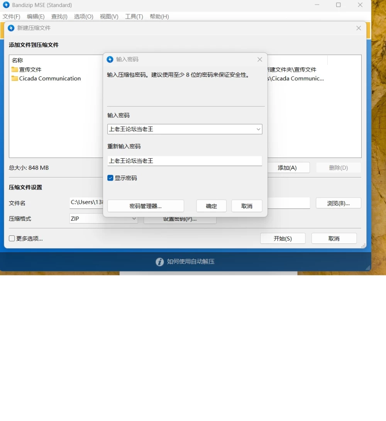Click the 浏览(B)... button
Viewport: 386px width, 421px height.
click(x=339, y=203)
